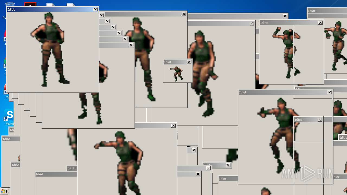The width and height of the screenshot is (347, 195).
Task: Close the Idiot window with arm-raised dancing soldier
Action: point(320,23)
